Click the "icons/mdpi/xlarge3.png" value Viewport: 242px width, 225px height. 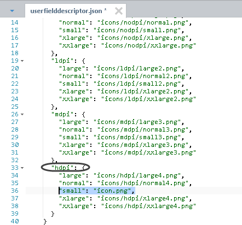click(x=142, y=145)
